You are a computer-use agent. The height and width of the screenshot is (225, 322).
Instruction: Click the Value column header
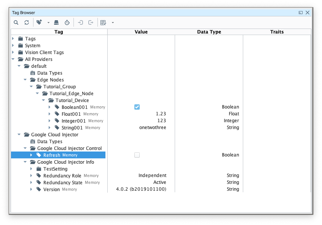pyautogui.click(x=141, y=32)
